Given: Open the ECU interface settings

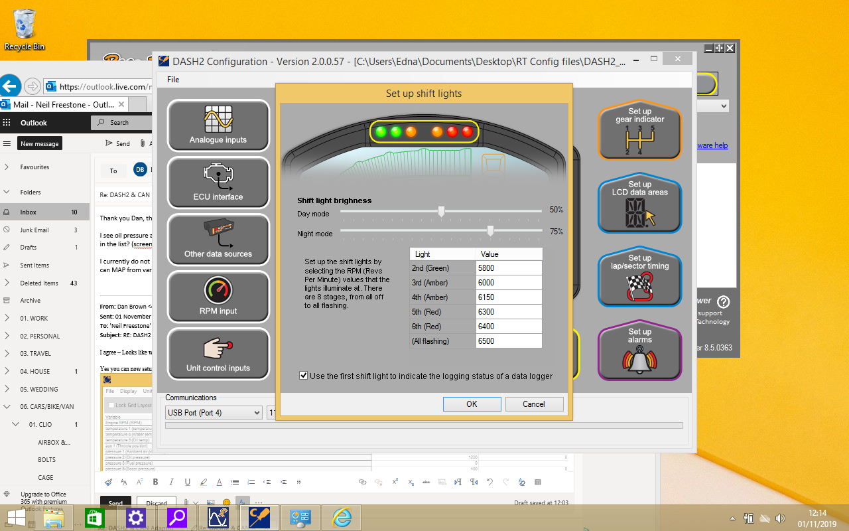Looking at the screenshot, I should click(x=218, y=183).
